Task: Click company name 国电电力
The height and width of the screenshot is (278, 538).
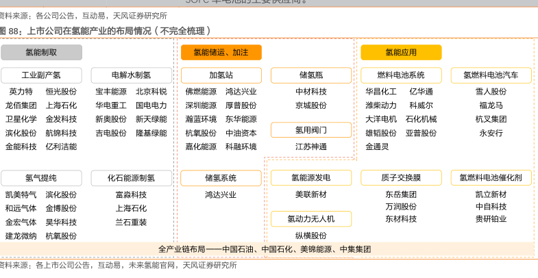Action: [151, 105]
